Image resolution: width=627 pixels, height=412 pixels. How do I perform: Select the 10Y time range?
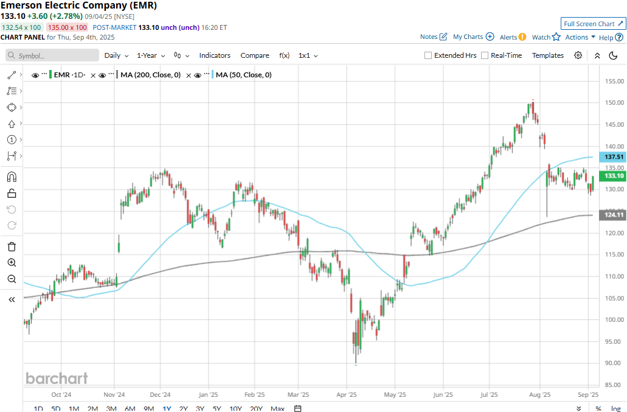235,408
